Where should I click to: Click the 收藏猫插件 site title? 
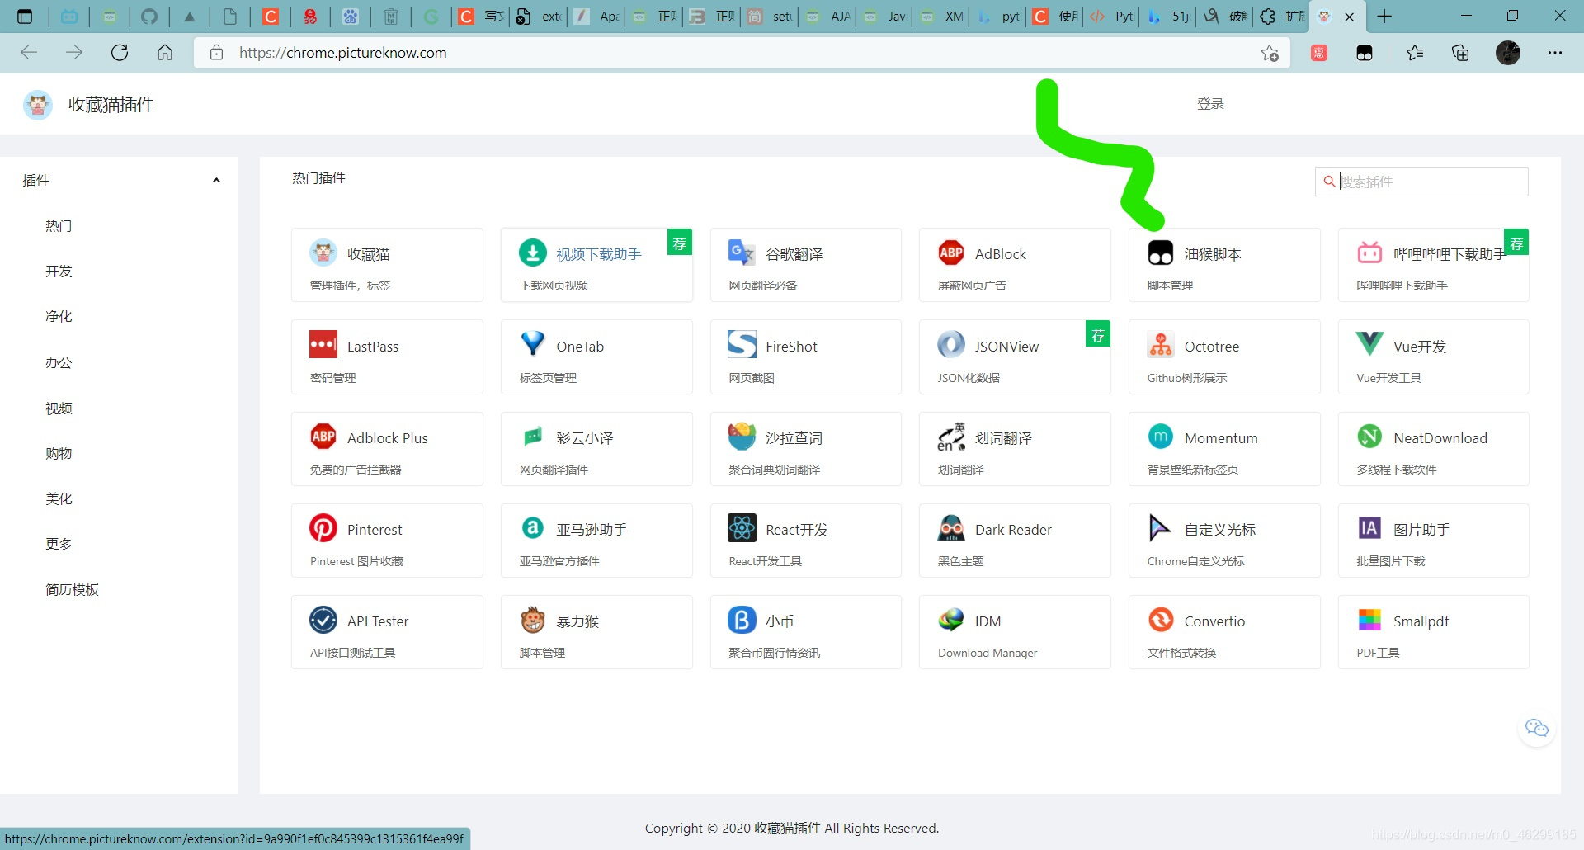click(111, 105)
